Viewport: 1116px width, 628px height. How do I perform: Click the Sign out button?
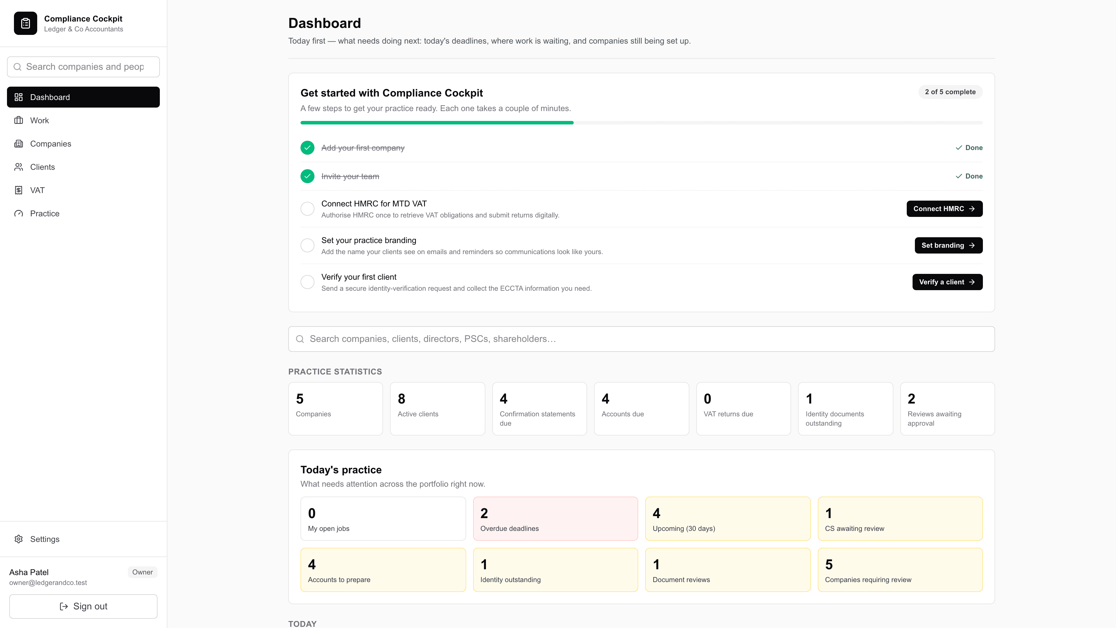tap(83, 606)
